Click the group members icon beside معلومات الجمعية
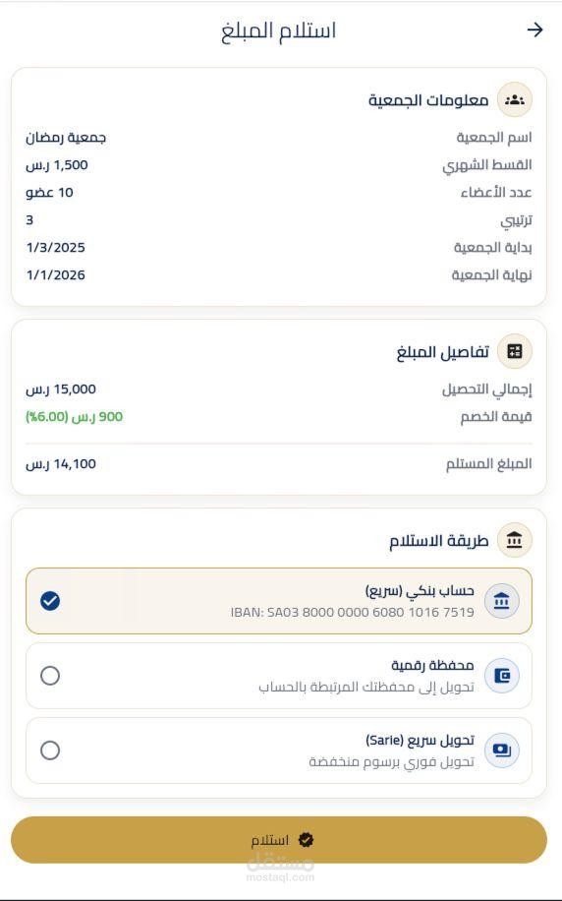The height and width of the screenshot is (901, 562). click(515, 100)
